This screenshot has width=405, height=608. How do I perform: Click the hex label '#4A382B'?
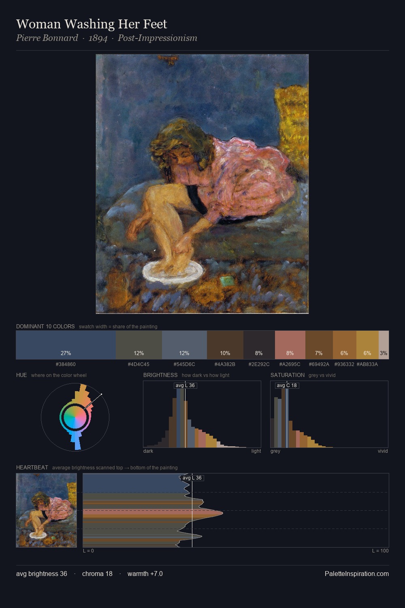225,364
